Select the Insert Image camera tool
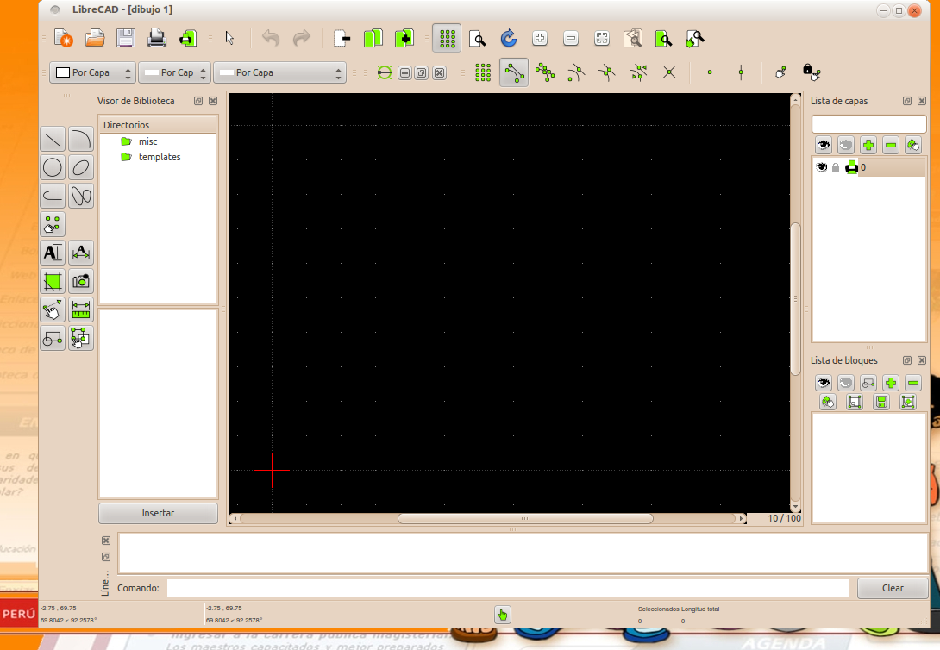Viewport: 940px width, 650px height. 81,281
